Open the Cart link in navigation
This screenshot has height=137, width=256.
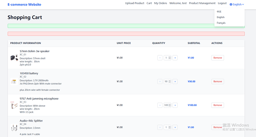coord(149,3)
